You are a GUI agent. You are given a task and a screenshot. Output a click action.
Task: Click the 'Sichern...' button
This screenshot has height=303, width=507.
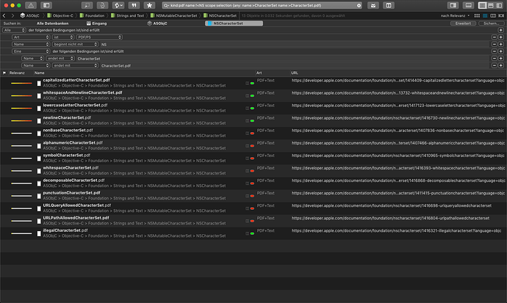(491, 23)
